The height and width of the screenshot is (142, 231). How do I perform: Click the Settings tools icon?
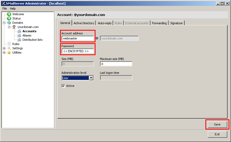coord(9,48)
